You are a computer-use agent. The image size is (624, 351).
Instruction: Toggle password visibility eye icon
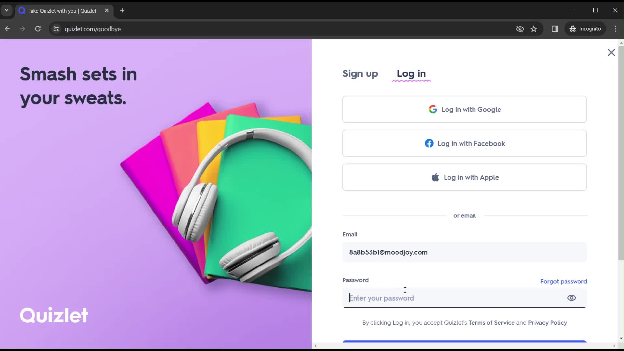click(x=571, y=298)
